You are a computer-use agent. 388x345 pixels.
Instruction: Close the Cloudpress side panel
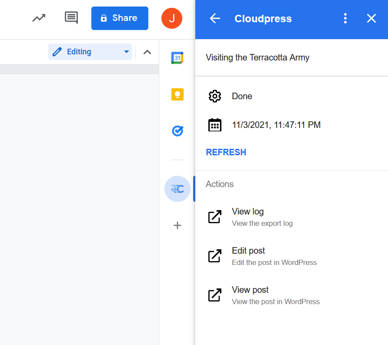[x=371, y=18]
